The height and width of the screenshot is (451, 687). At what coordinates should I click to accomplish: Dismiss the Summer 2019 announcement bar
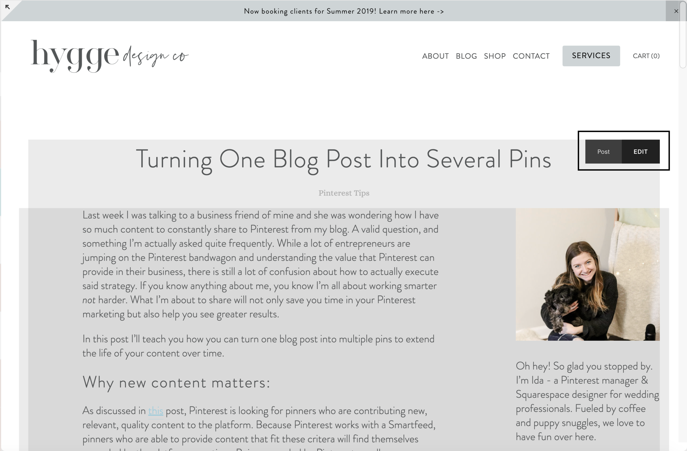click(676, 11)
